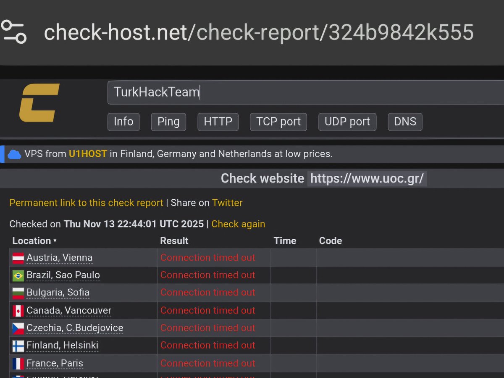Open the https://www.uoc.gr/ website link
The height and width of the screenshot is (378, 504).
pos(367,179)
